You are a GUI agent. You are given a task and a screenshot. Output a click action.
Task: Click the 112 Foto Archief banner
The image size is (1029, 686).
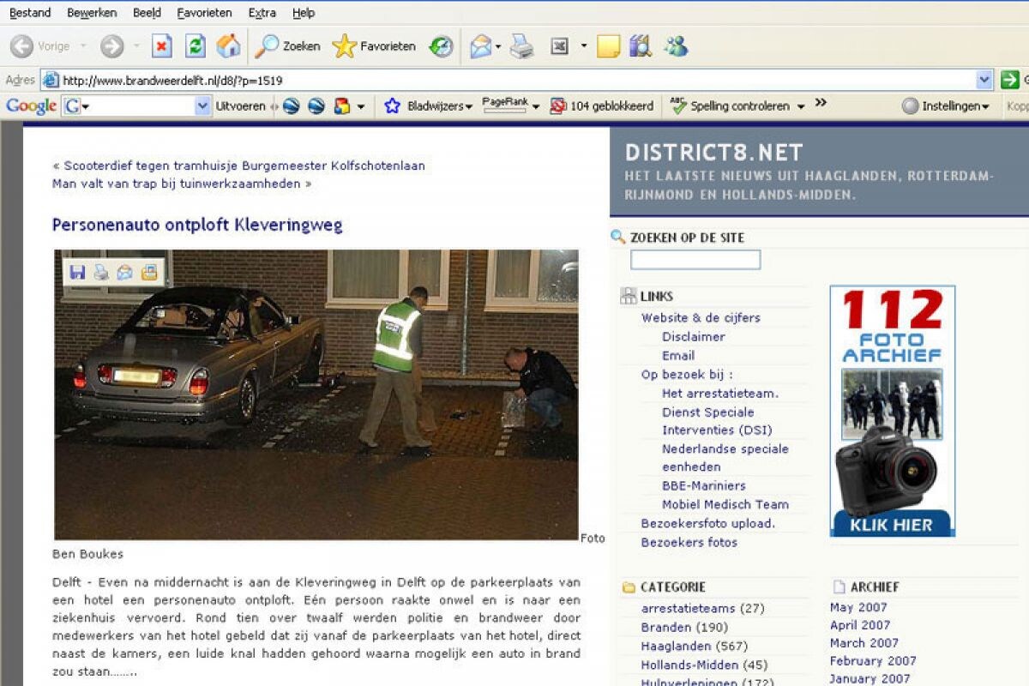coord(893,411)
